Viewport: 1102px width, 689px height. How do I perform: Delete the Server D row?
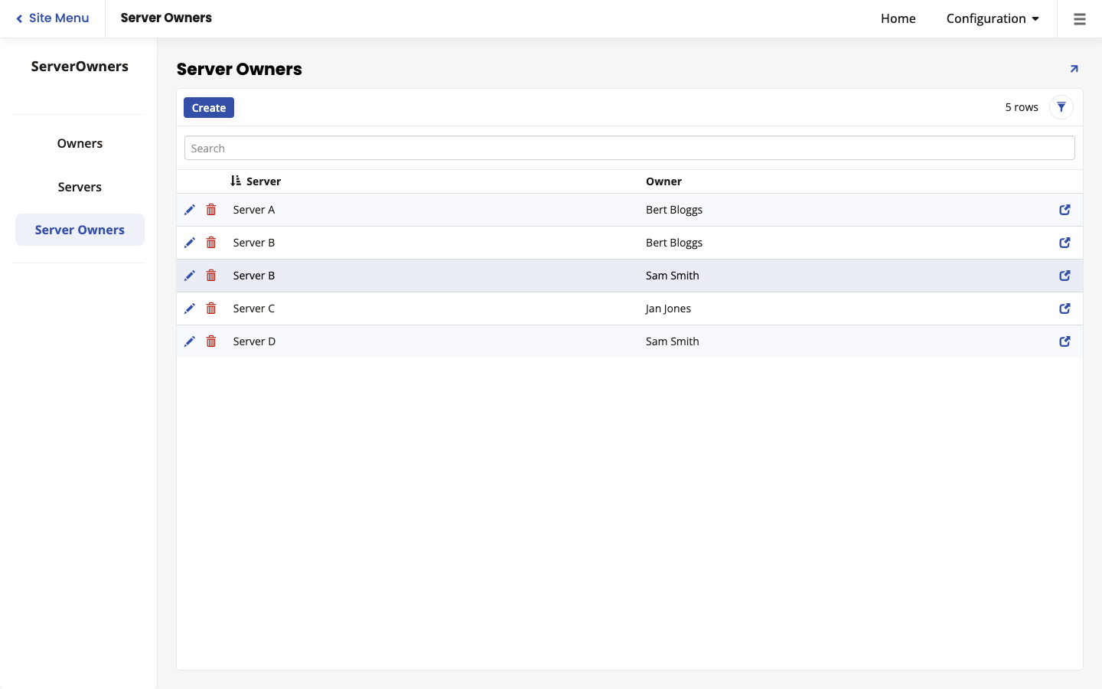[211, 341]
